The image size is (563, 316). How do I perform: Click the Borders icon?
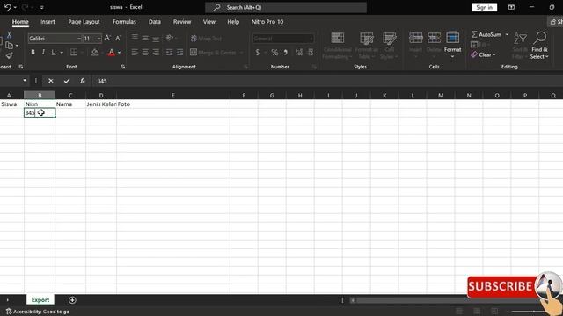74,53
